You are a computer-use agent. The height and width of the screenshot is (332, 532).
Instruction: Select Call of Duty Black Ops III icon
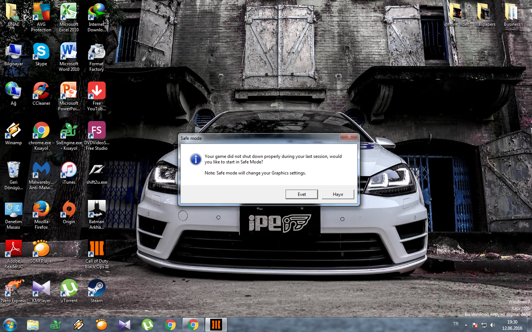[x=96, y=254]
